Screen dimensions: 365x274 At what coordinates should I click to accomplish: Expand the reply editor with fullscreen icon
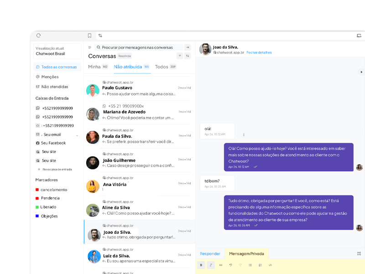359,253
